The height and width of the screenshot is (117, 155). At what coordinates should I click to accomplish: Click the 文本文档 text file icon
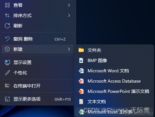pos(81,102)
